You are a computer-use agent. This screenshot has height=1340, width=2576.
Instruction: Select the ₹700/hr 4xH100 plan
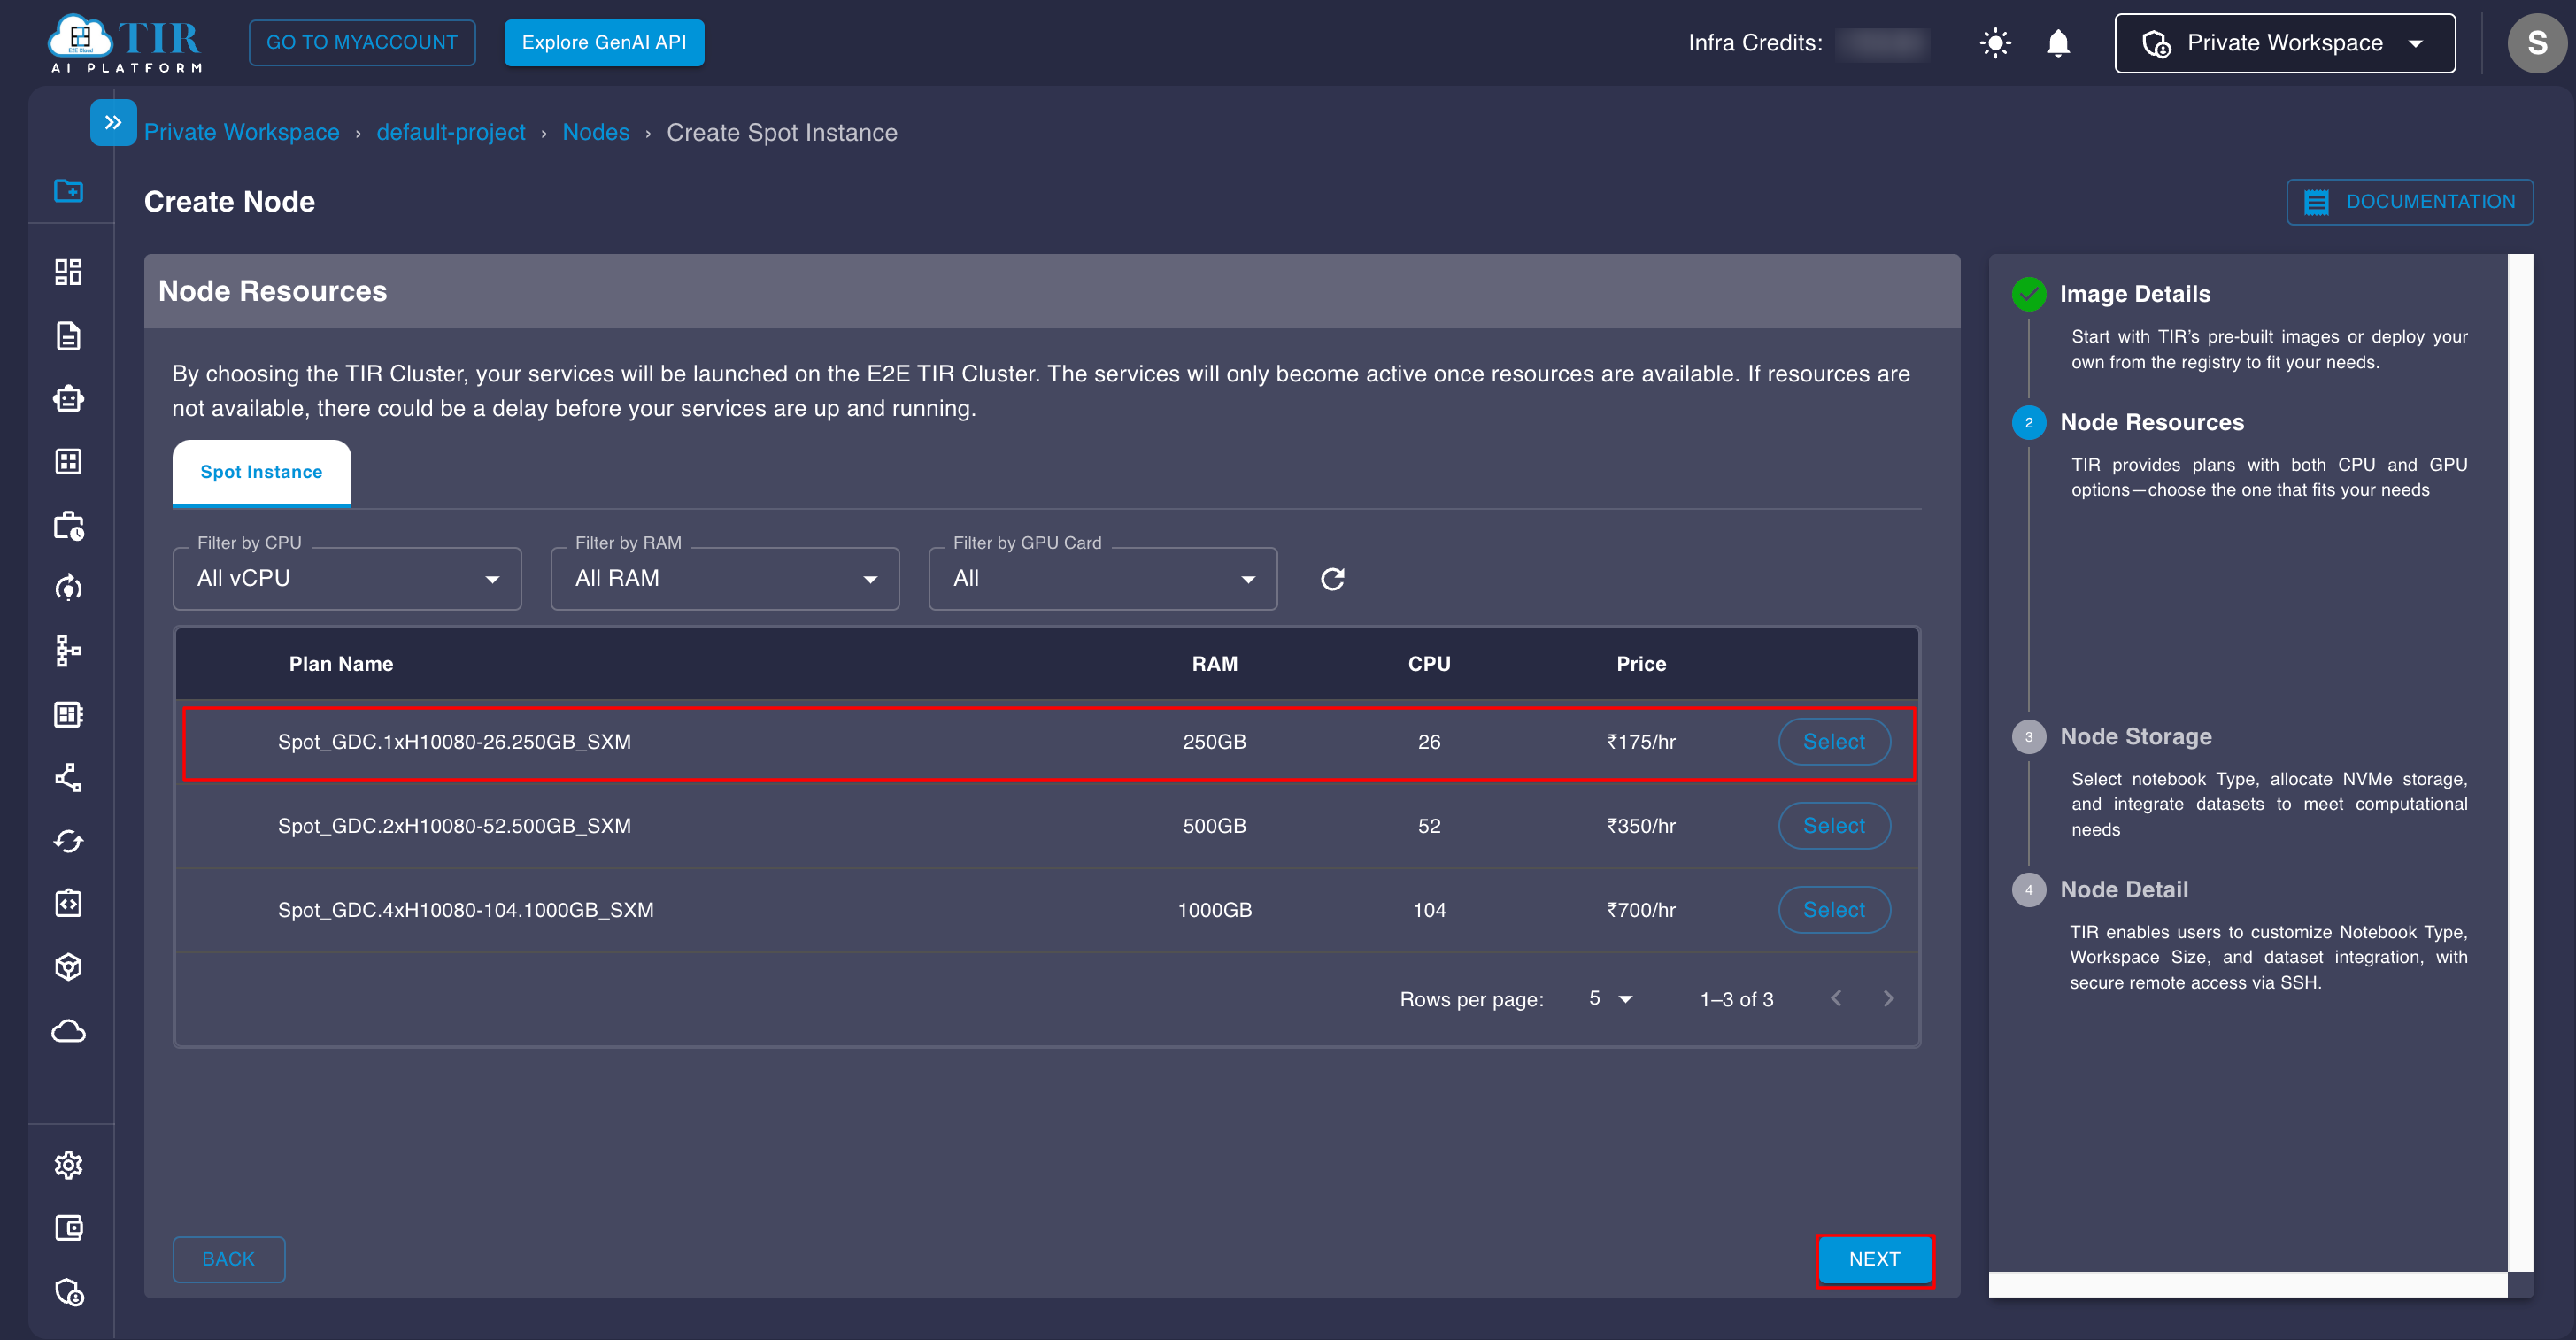click(1834, 910)
